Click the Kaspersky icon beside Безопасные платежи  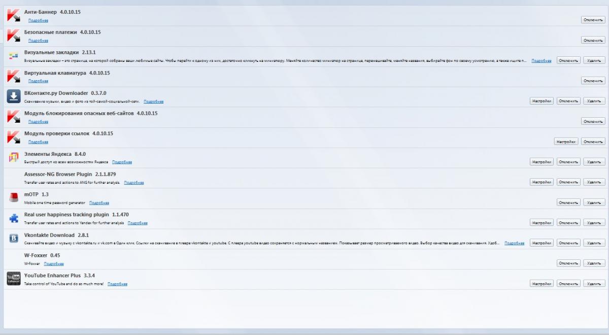coord(13,36)
